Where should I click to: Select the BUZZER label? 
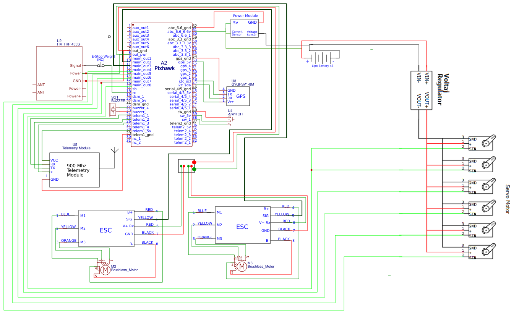(x=118, y=101)
